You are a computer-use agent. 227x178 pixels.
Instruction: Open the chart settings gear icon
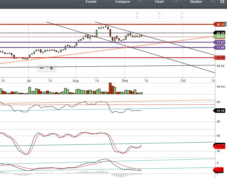[222, 2]
